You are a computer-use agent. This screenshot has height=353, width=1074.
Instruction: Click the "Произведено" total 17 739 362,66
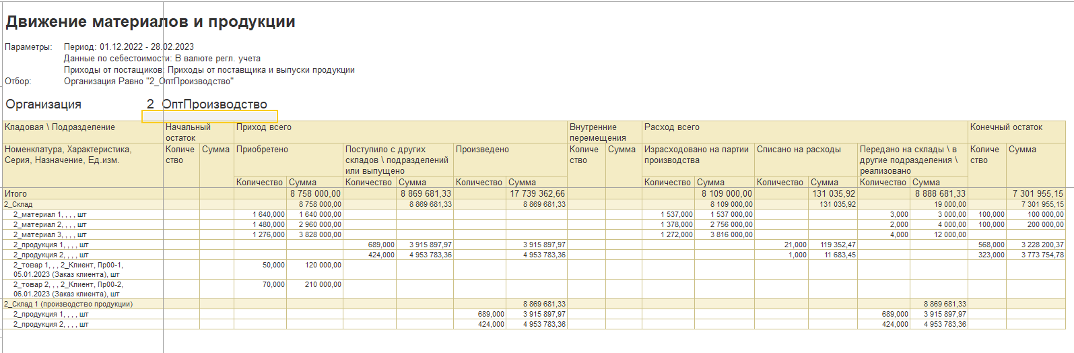537,193
